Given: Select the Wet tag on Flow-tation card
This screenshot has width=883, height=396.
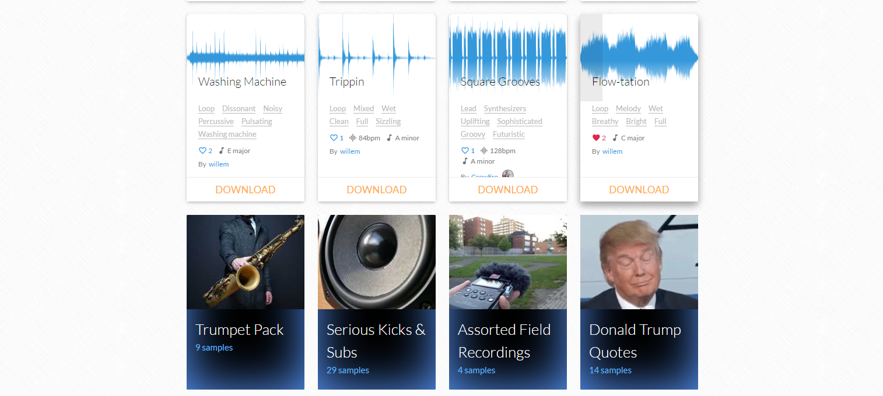Looking at the screenshot, I should pyautogui.click(x=656, y=109).
